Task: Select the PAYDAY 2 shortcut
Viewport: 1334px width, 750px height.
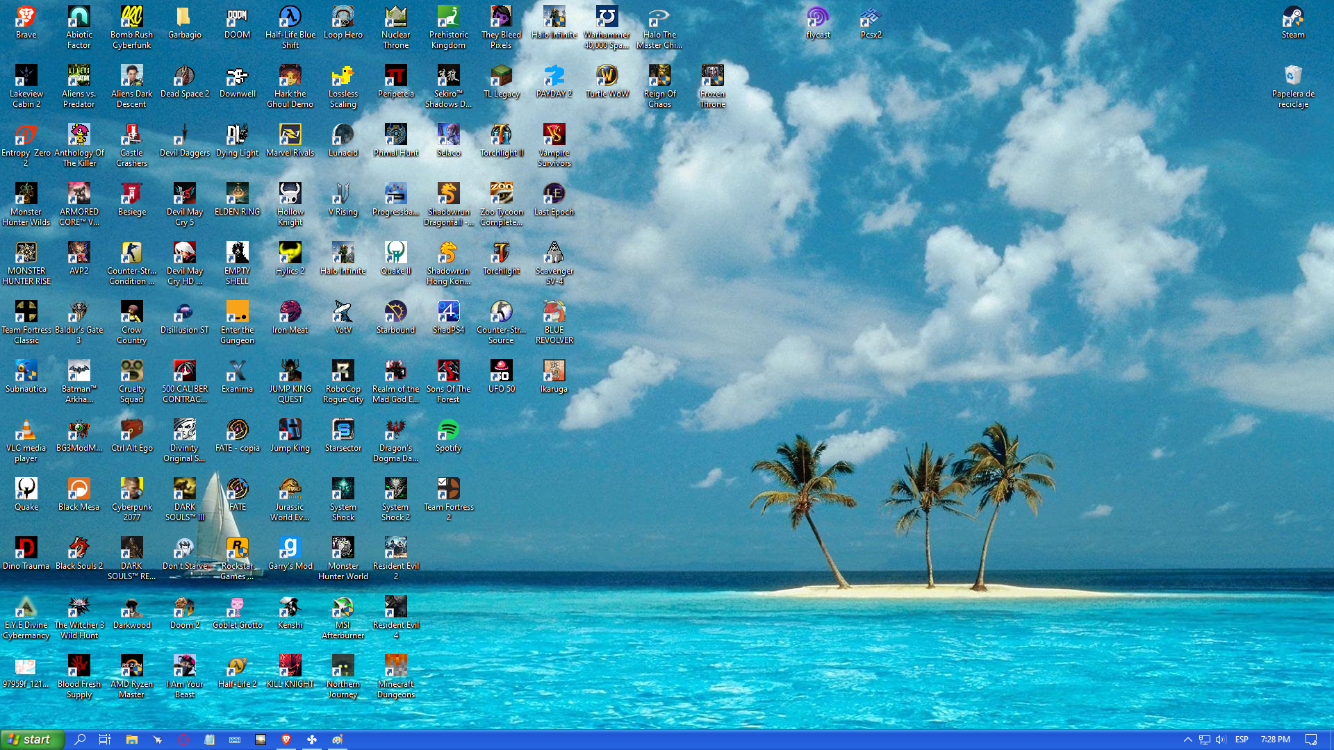Action: (x=554, y=81)
